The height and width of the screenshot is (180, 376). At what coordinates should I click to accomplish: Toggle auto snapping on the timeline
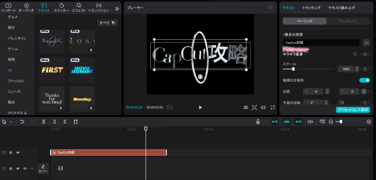click(x=287, y=122)
